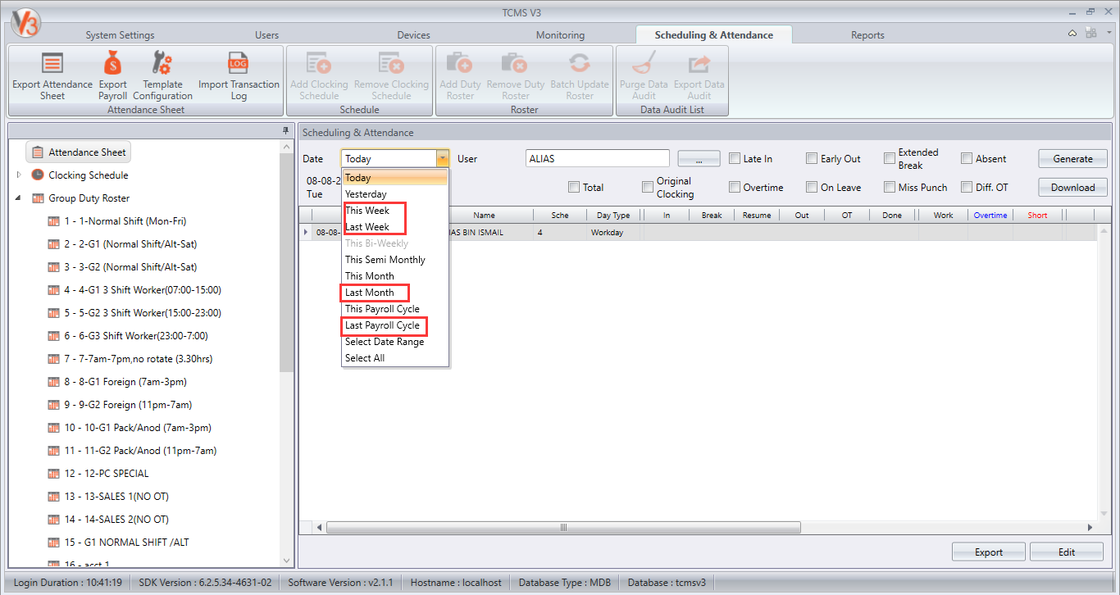
Task: Select roster 6-G3 Shift Worker(23:00-7:00)
Action: click(136, 336)
